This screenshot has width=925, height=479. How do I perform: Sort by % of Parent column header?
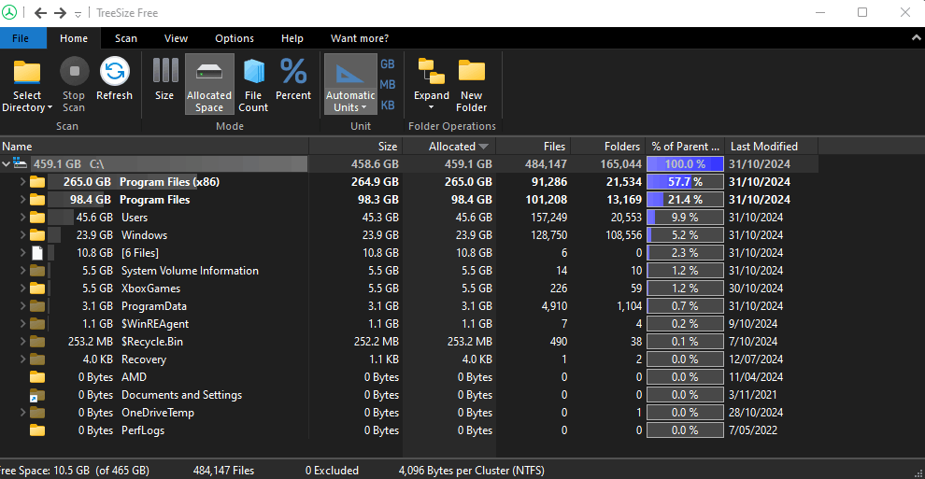pos(685,146)
